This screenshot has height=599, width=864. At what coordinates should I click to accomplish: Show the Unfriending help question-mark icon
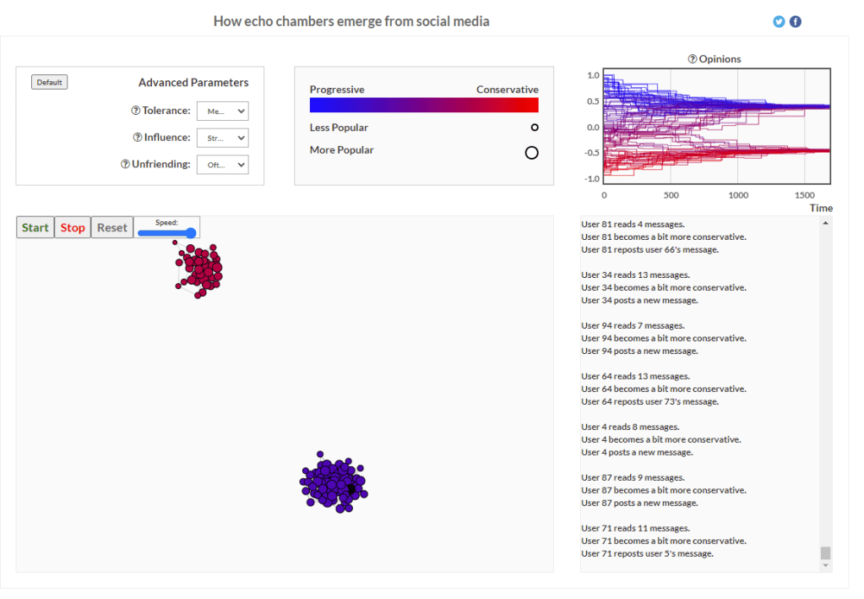pyautogui.click(x=125, y=165)
